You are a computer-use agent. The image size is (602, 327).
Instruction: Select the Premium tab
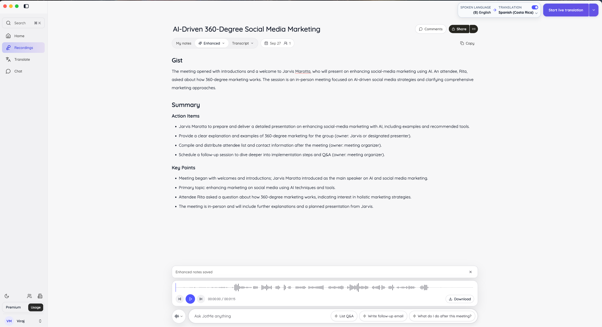(14, 307)
